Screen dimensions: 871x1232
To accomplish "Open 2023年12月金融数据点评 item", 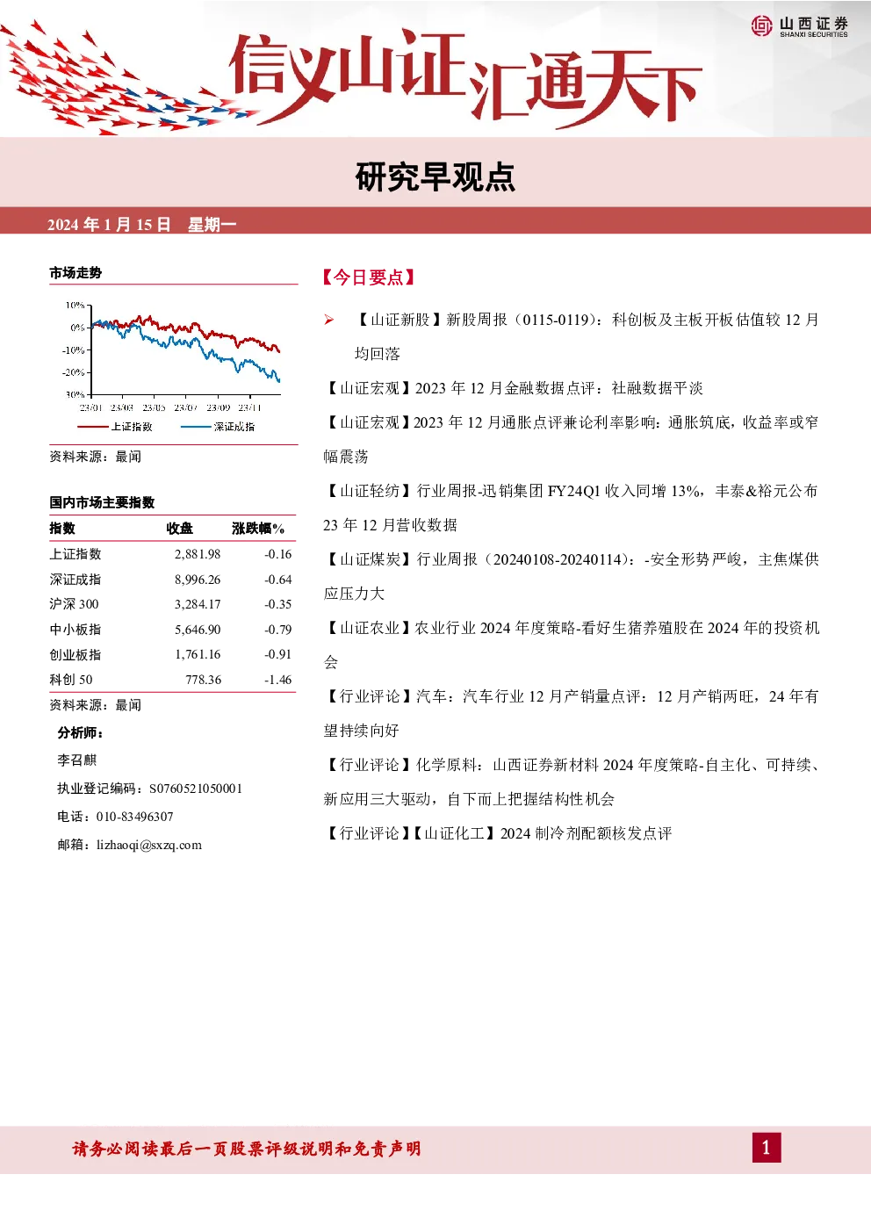I will [x=514, y=388].
